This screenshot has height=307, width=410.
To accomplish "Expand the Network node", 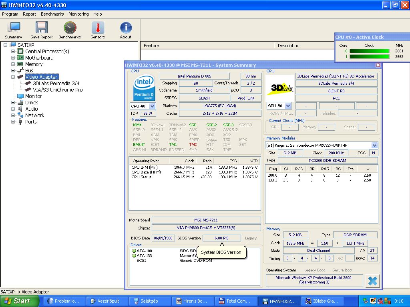I will coord(13,116).
